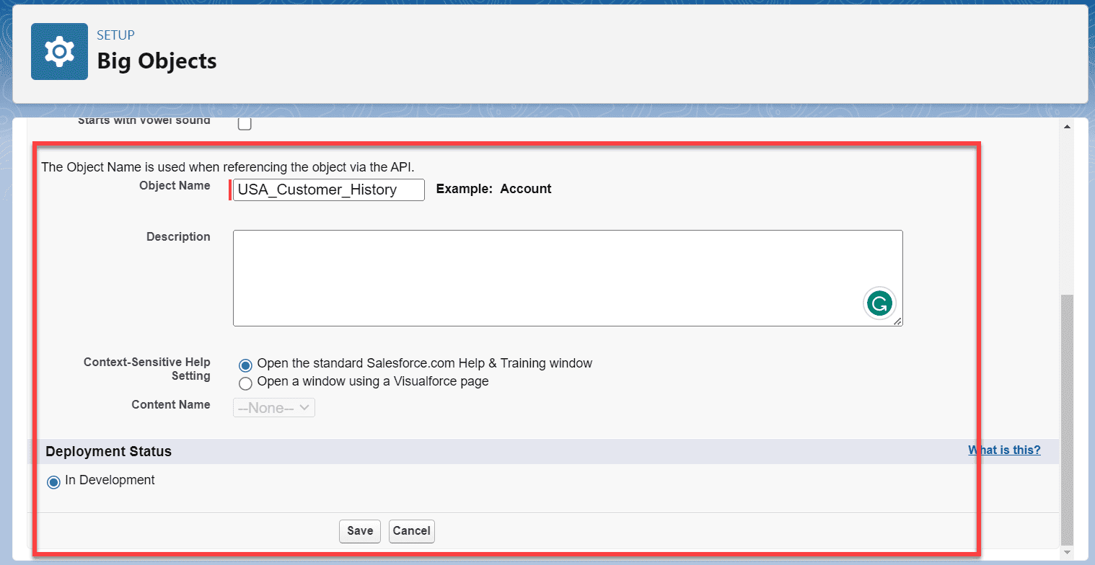Select the Visualforce page window option
Screen dimensions: 1095x565
(245, 383)
